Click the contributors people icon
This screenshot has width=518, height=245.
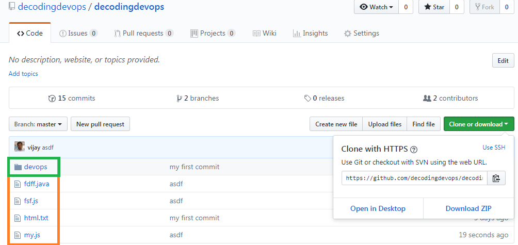tap(427, 99)
